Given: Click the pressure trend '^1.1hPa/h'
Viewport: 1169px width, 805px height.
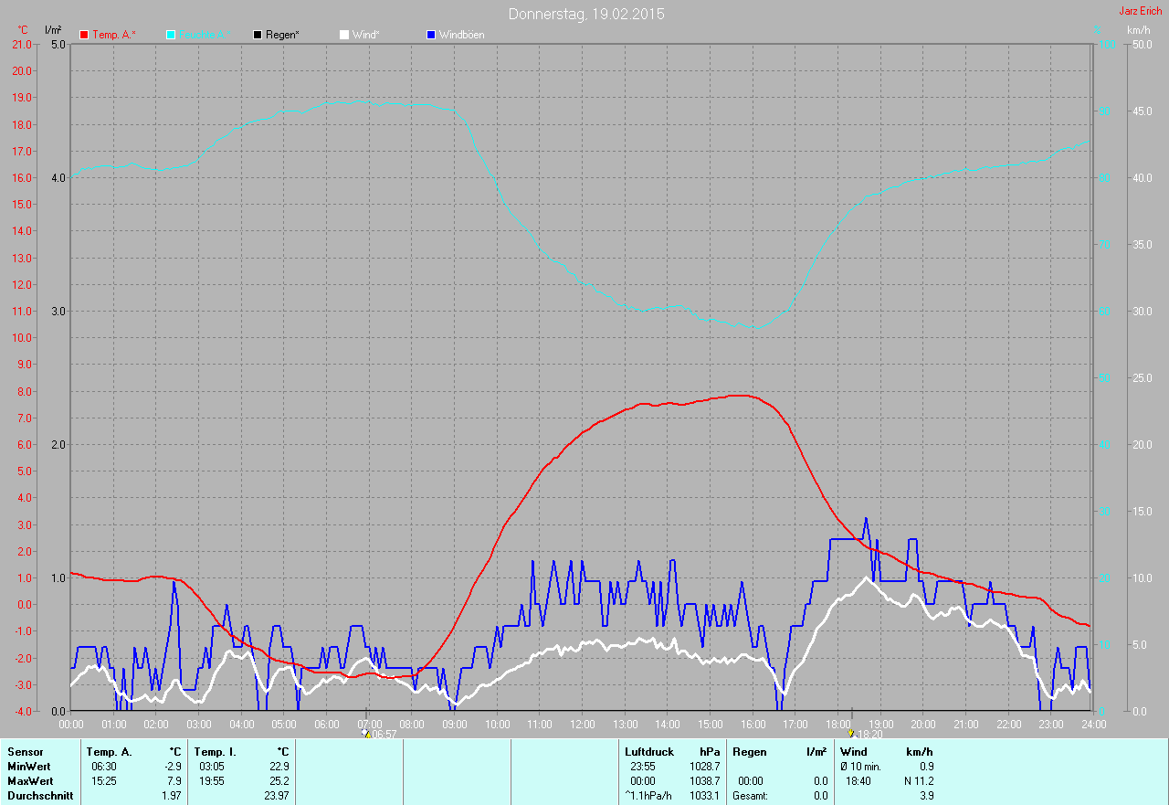Looking at the screenshot, I should pos(648,796).
